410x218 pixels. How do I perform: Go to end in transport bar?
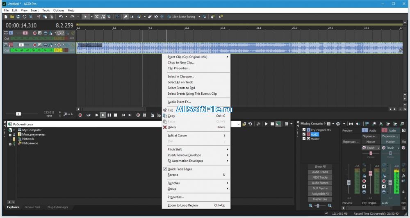130,115
